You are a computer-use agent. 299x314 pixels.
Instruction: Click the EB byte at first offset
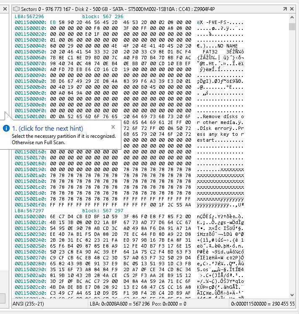click(x=53, y=22)
